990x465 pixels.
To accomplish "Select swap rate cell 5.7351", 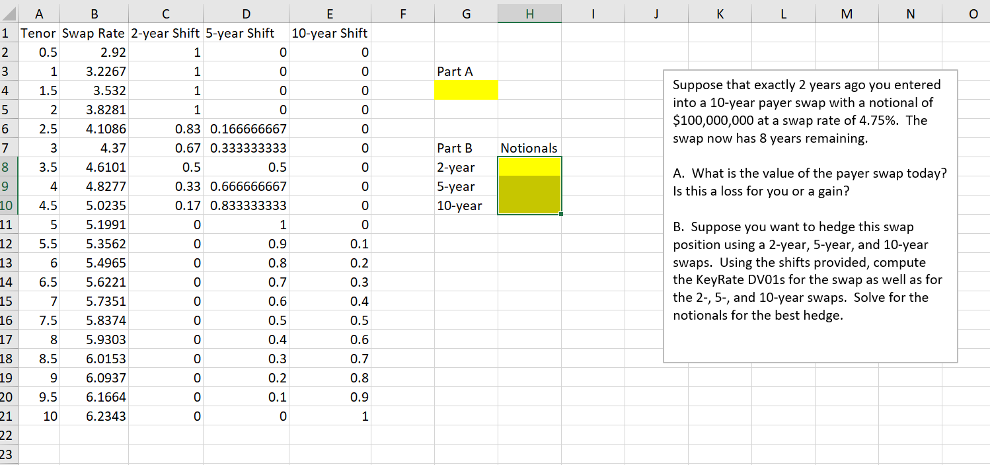I will 95,301.
